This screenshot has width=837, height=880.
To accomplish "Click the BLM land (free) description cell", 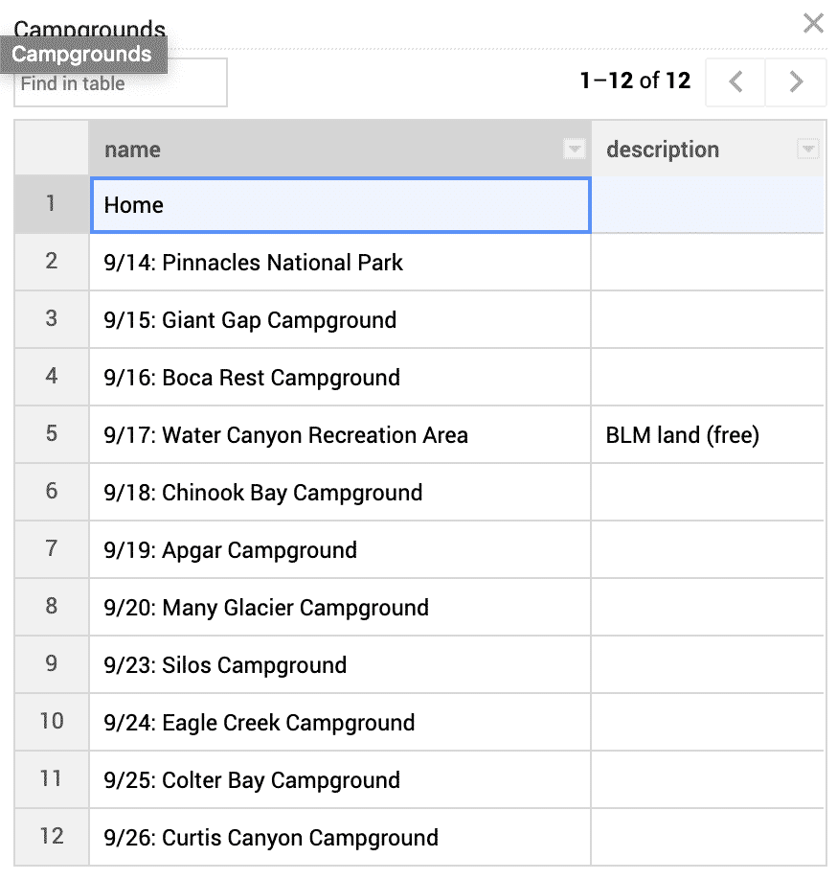I will pyautogui.click(x=708, y=435).
